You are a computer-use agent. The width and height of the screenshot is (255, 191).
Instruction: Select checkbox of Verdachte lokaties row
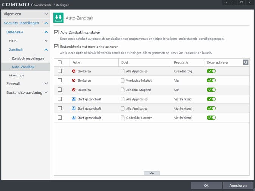(60, 80)
